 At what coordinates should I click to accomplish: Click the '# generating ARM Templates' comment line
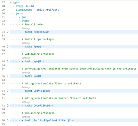(79, 69)
